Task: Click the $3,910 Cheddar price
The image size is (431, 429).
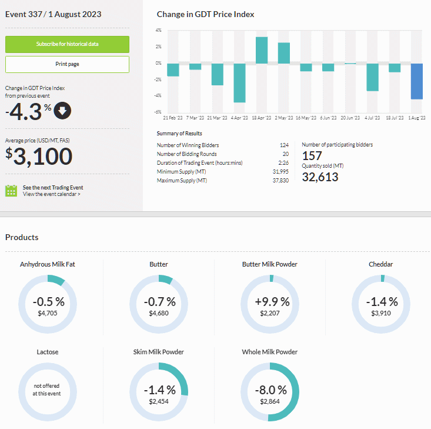Action: 380,313
